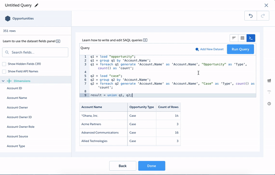Open the formatting paint roller icon
275x175 pixels.
coord(269,92)
